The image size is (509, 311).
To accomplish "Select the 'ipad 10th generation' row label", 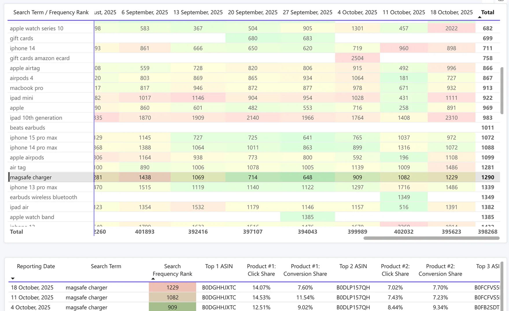I will pos(36,118).
